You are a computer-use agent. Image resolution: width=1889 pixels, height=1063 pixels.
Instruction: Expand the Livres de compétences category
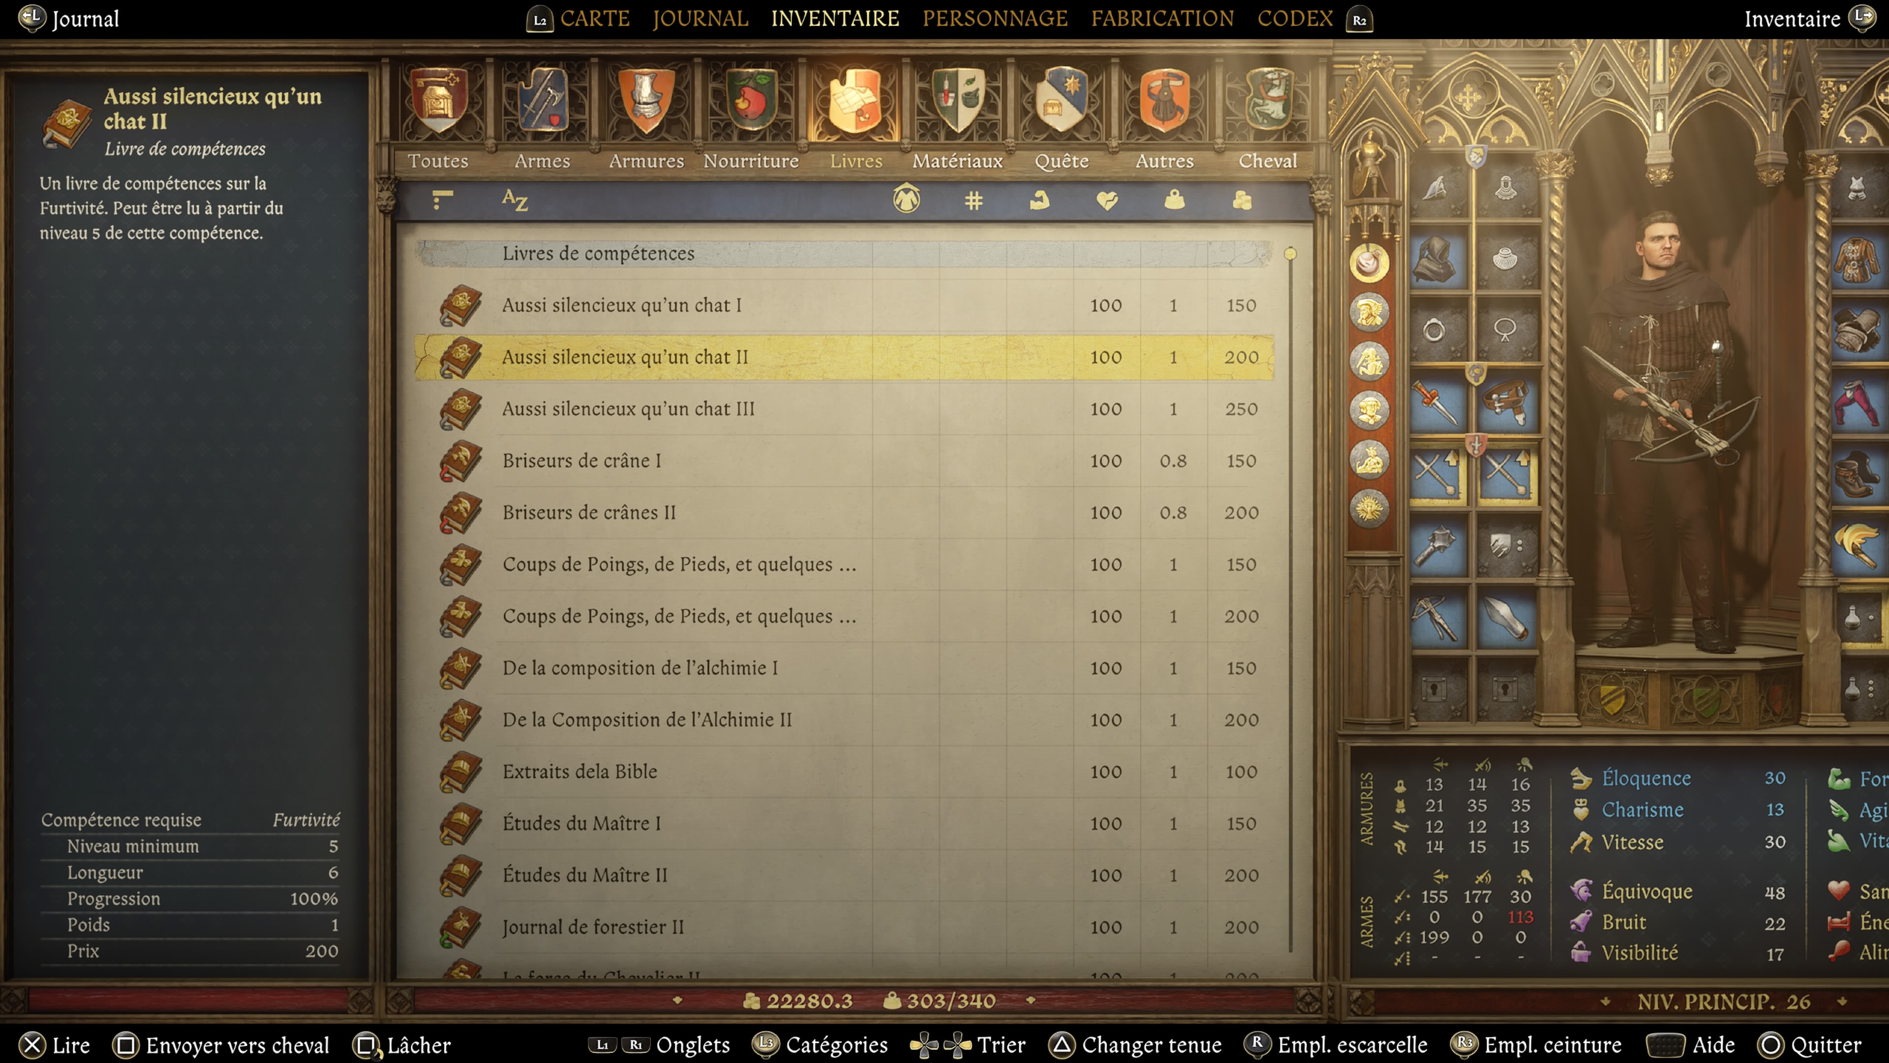point(598,253)
